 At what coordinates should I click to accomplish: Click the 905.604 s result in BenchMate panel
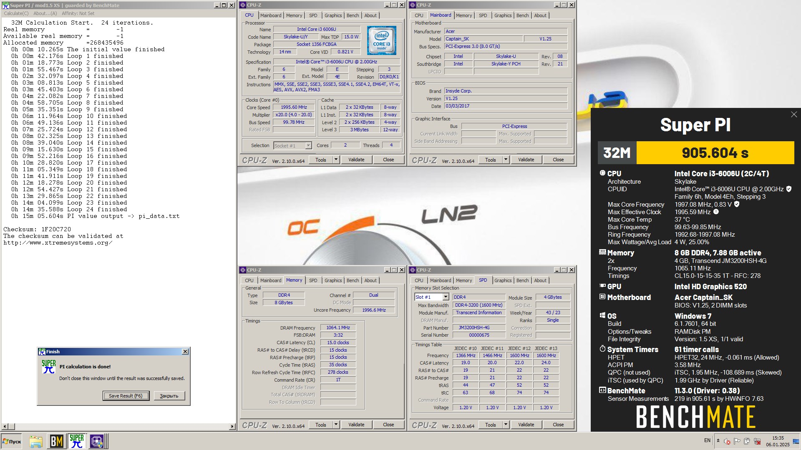click(715, 153)
